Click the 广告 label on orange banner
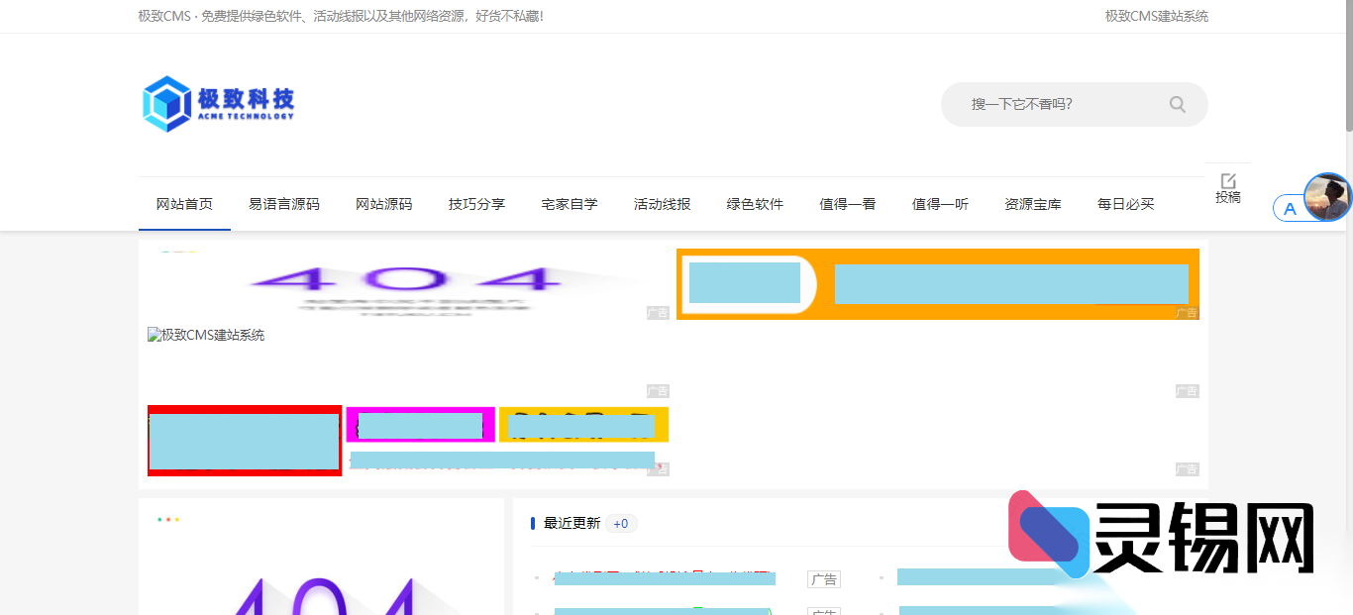Image resolution: width=1353 pixels, height=615 pixels. coord(1188,314)
